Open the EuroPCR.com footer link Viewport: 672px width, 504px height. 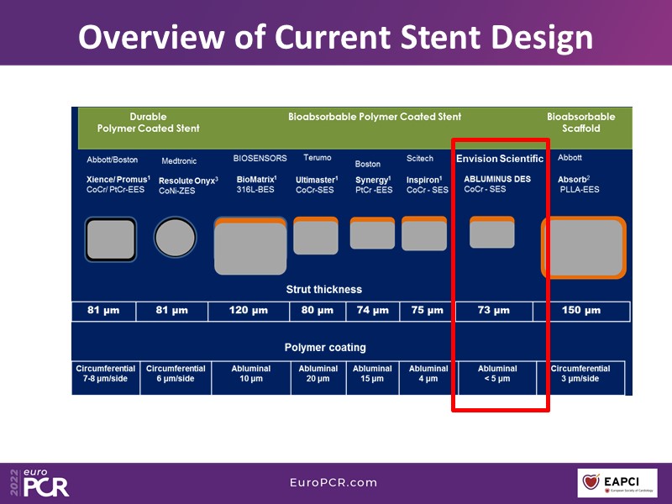tap(332, 483)
